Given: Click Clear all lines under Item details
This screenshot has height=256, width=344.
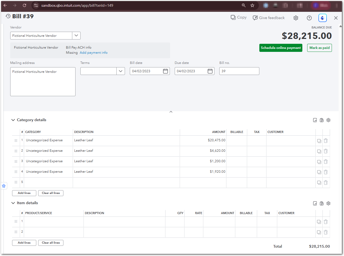Looking at the screenshot, I should point(51,243).
